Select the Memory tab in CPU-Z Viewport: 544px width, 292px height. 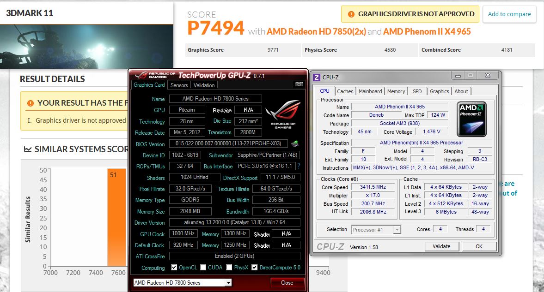point(396,91)
